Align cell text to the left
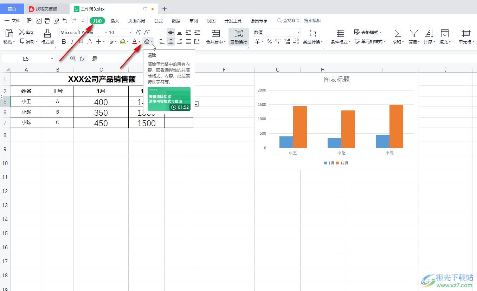 (x=162, y=42)
